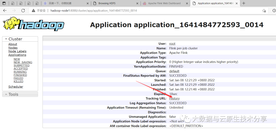Screen dimensions: 276x131
Task: Click the Application Timeout value Unlimited
Action: [176, 108]
